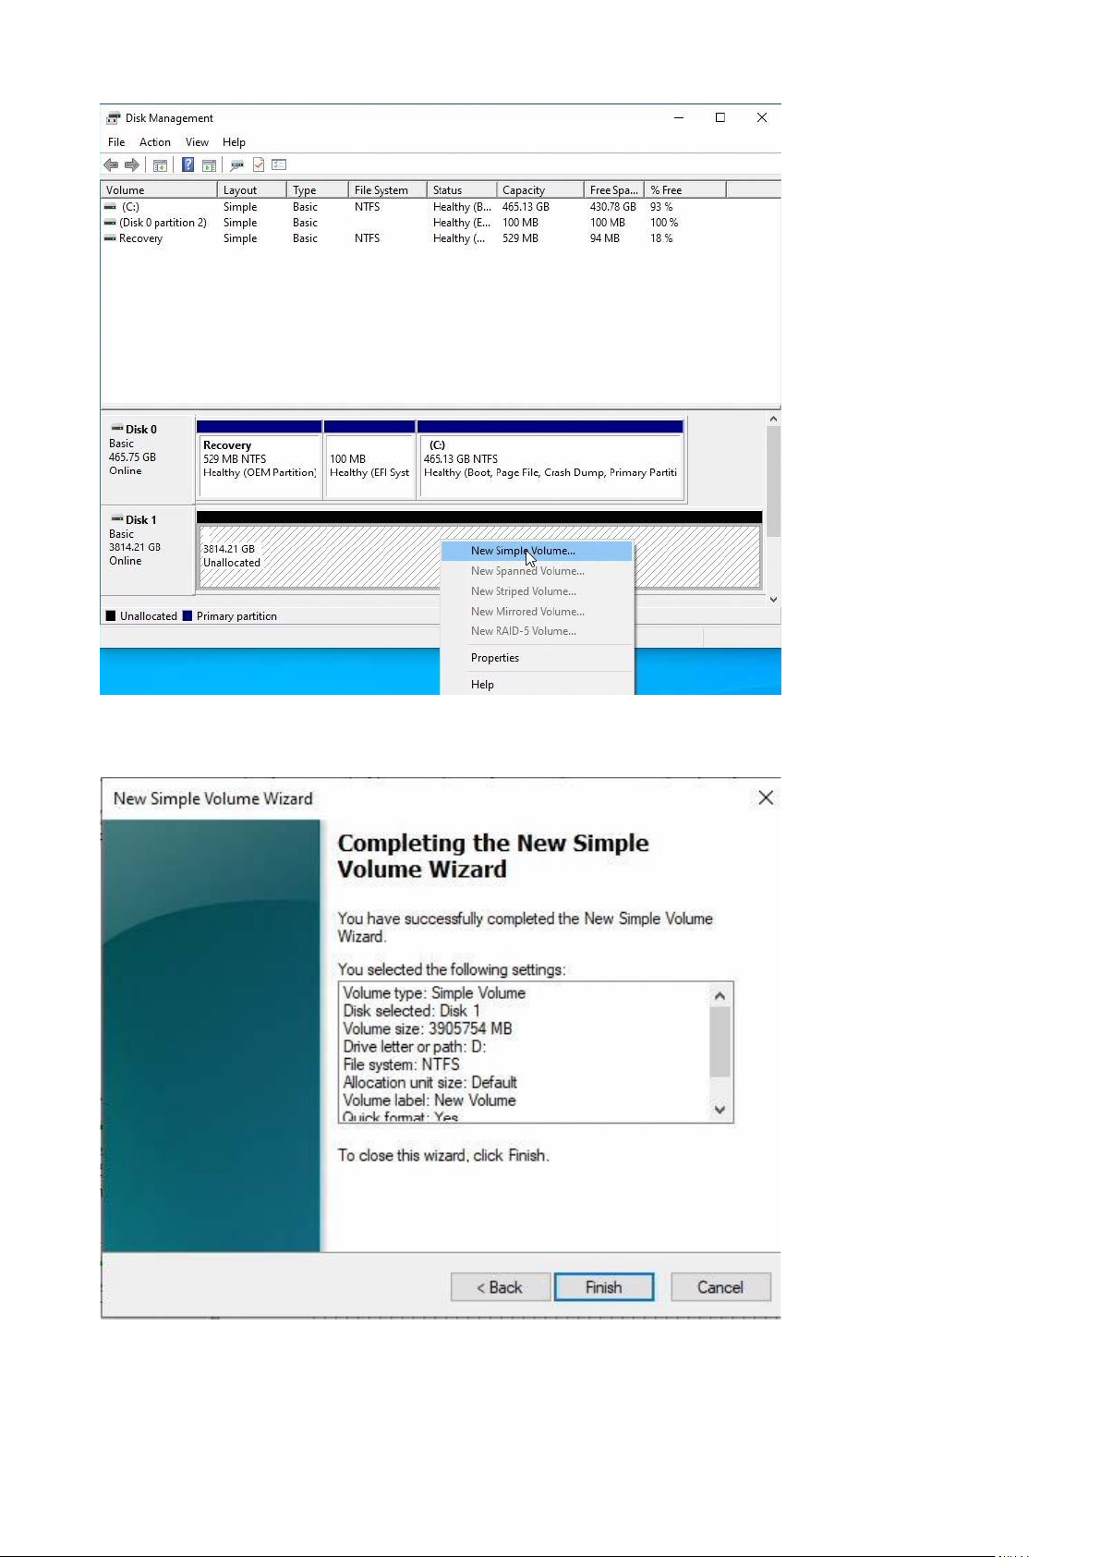The image size is (1101, 1557).
Task: Open the Action menu
Action: [155, 142]
